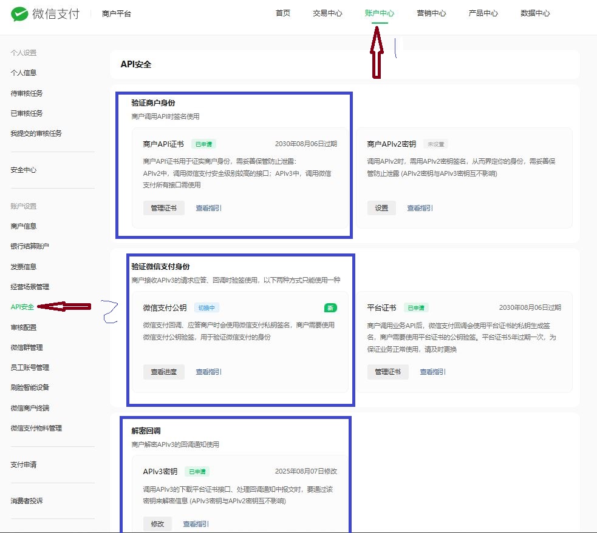
Task: Go to 安全中心 in the sidebar
Action: pyautogui.click(x=24, y=170)
